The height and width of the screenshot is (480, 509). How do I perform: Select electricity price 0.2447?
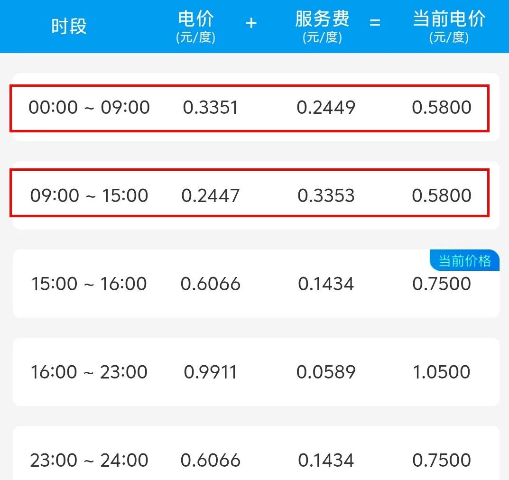210,195
